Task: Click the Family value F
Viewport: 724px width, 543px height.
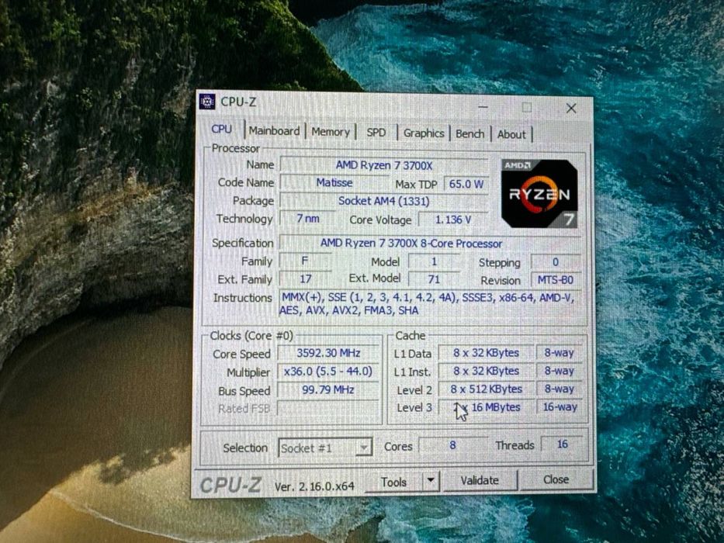Action: tap(305, 261)
